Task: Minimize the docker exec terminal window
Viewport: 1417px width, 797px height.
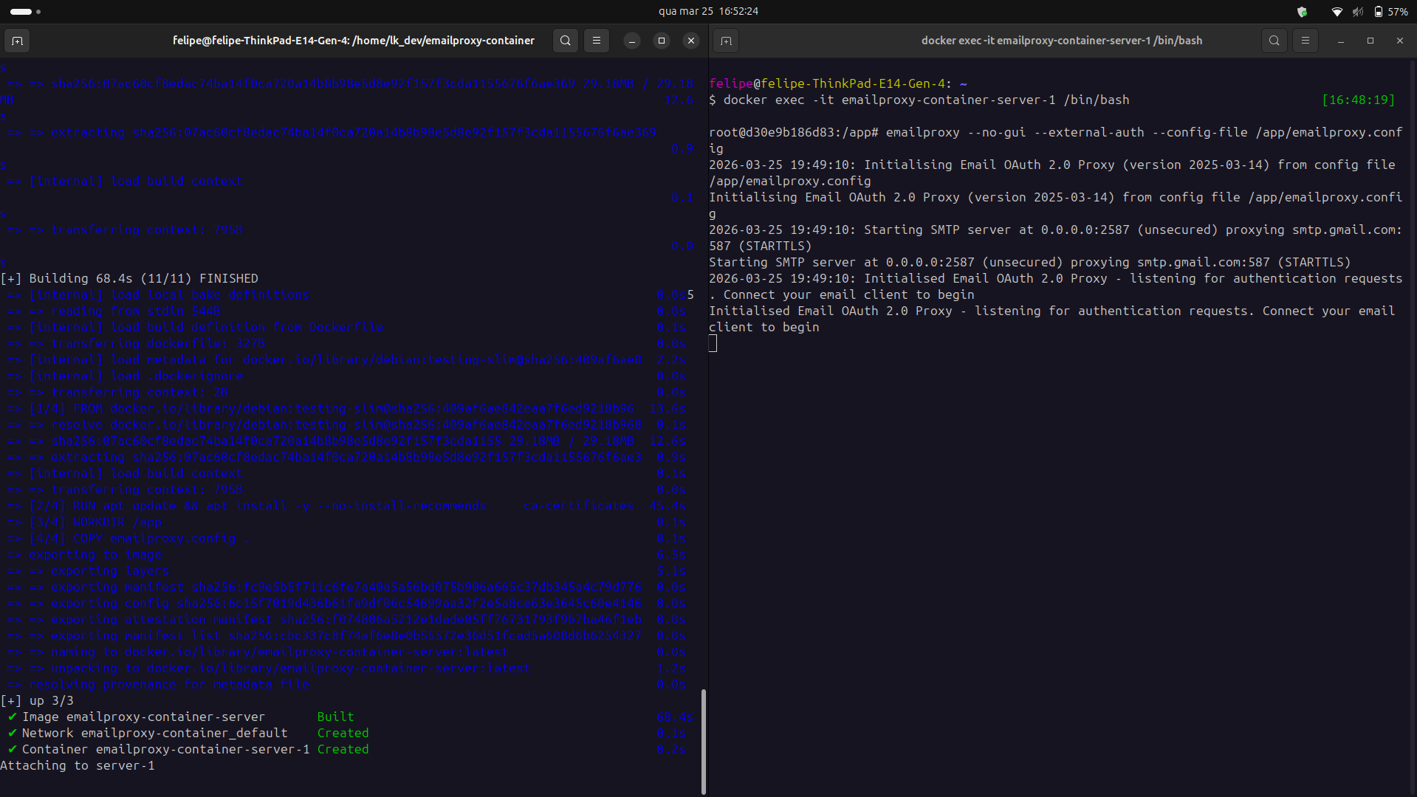Action: point(1341,41)
